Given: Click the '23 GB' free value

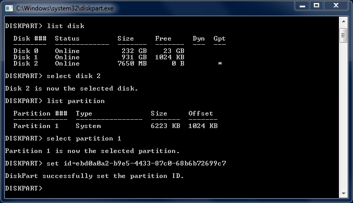Looking at the screenshot, I should coord(174,51).
